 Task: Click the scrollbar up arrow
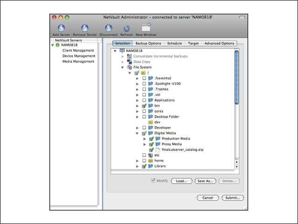tap(237, 162)
